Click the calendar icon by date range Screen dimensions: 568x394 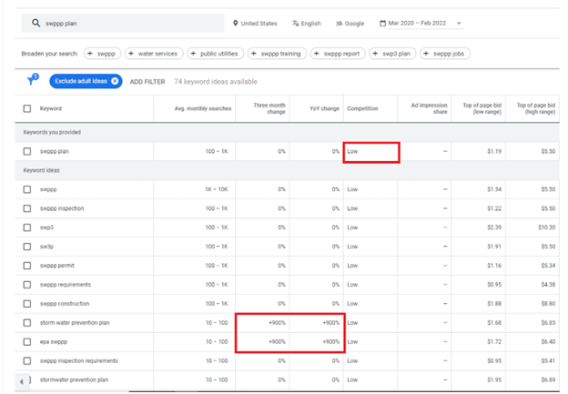(382, 23)
